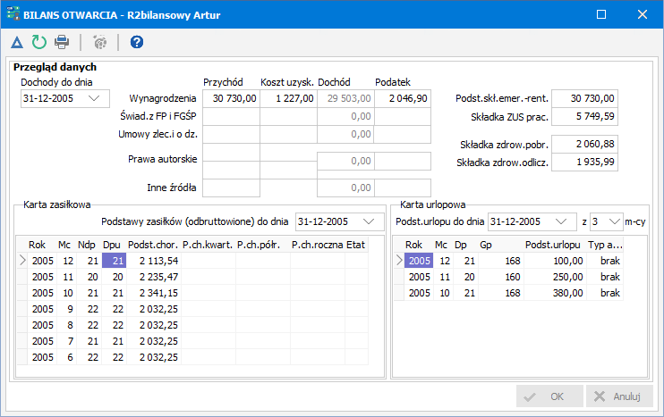Open the 'Dochody do dnia' date dropdown
The width and height of the screenshot is (664, 417).
(x=95, y=99)
